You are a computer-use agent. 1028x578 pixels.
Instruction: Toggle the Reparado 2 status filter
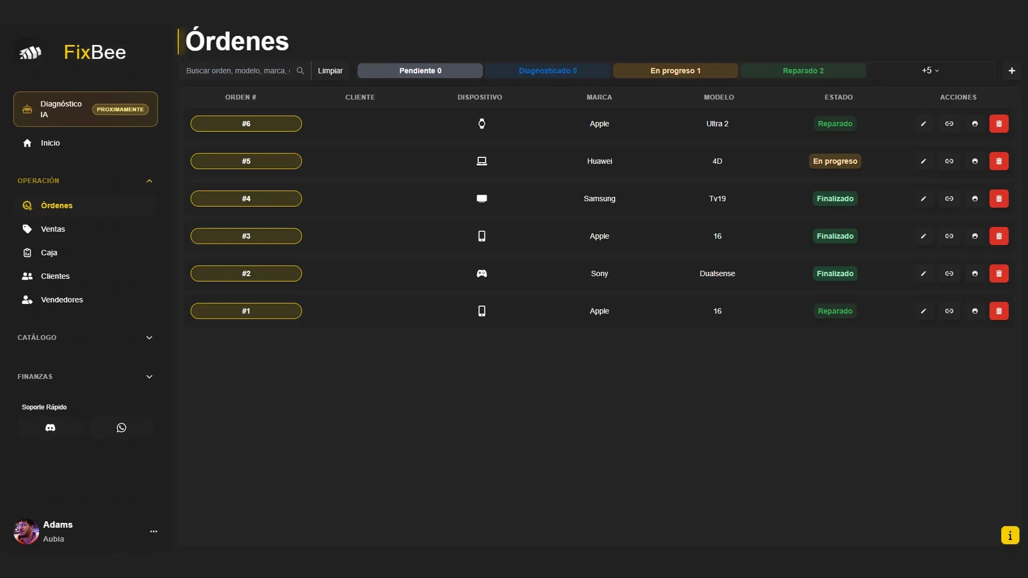tap(803, 71)
